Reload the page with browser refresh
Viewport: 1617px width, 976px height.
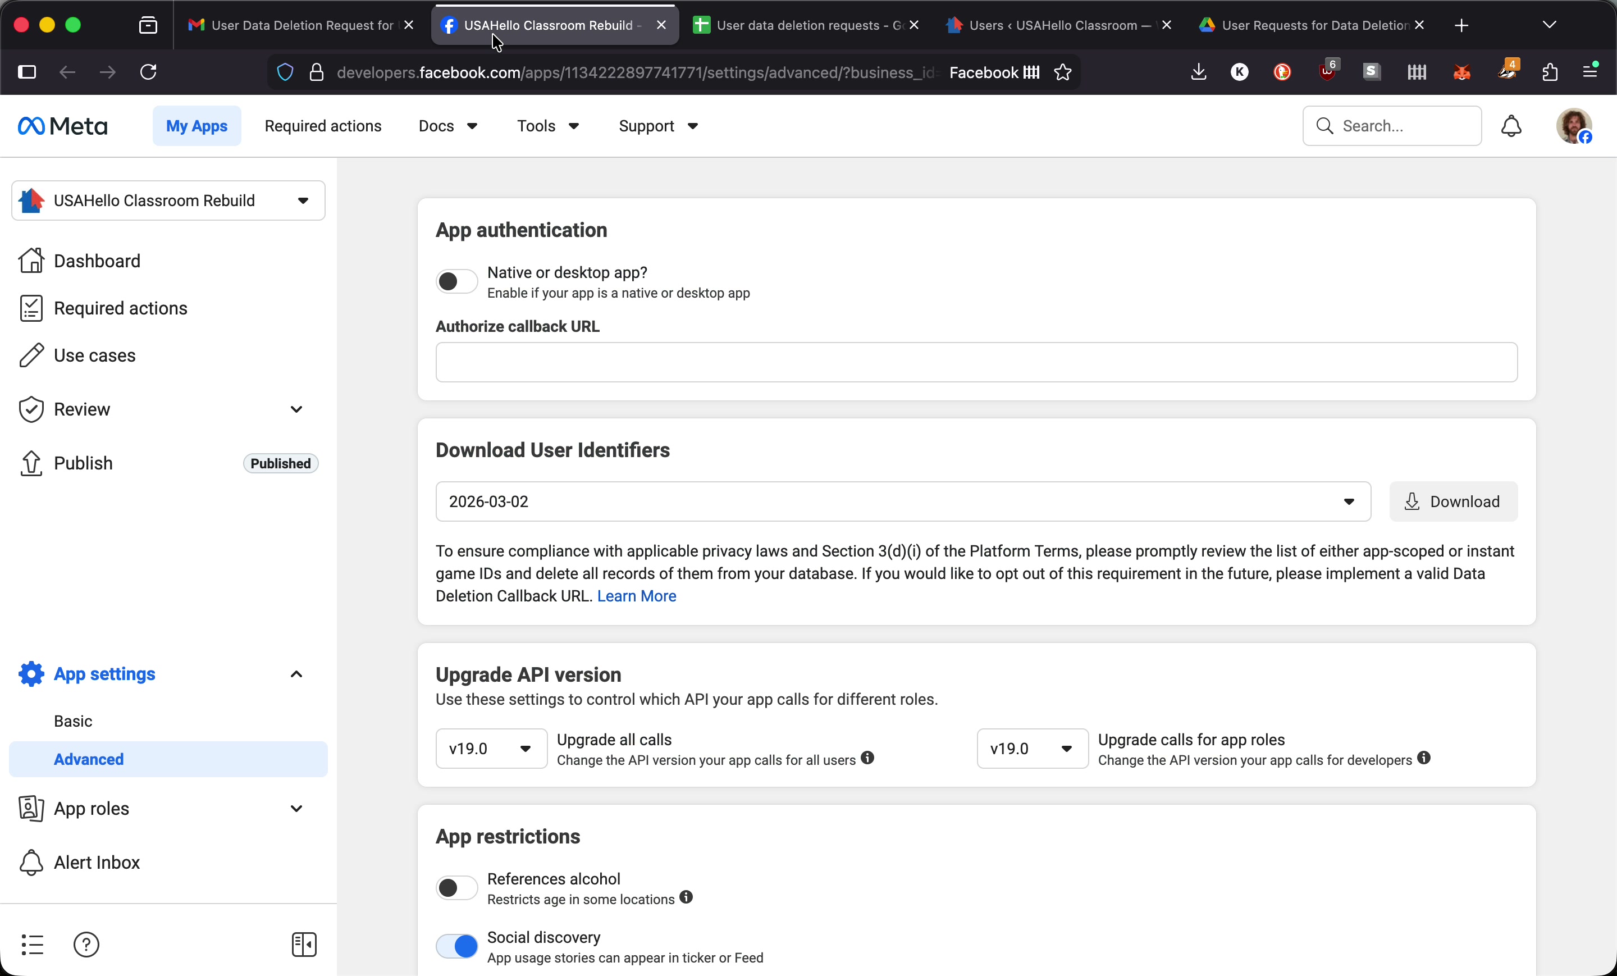pyautogui.click(x=148, y=71)
